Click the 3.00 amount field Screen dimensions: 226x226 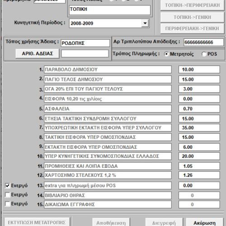(x=199, y=89)
